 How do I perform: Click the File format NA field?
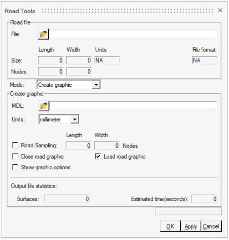pyautogui.click(x=204, y=60)
